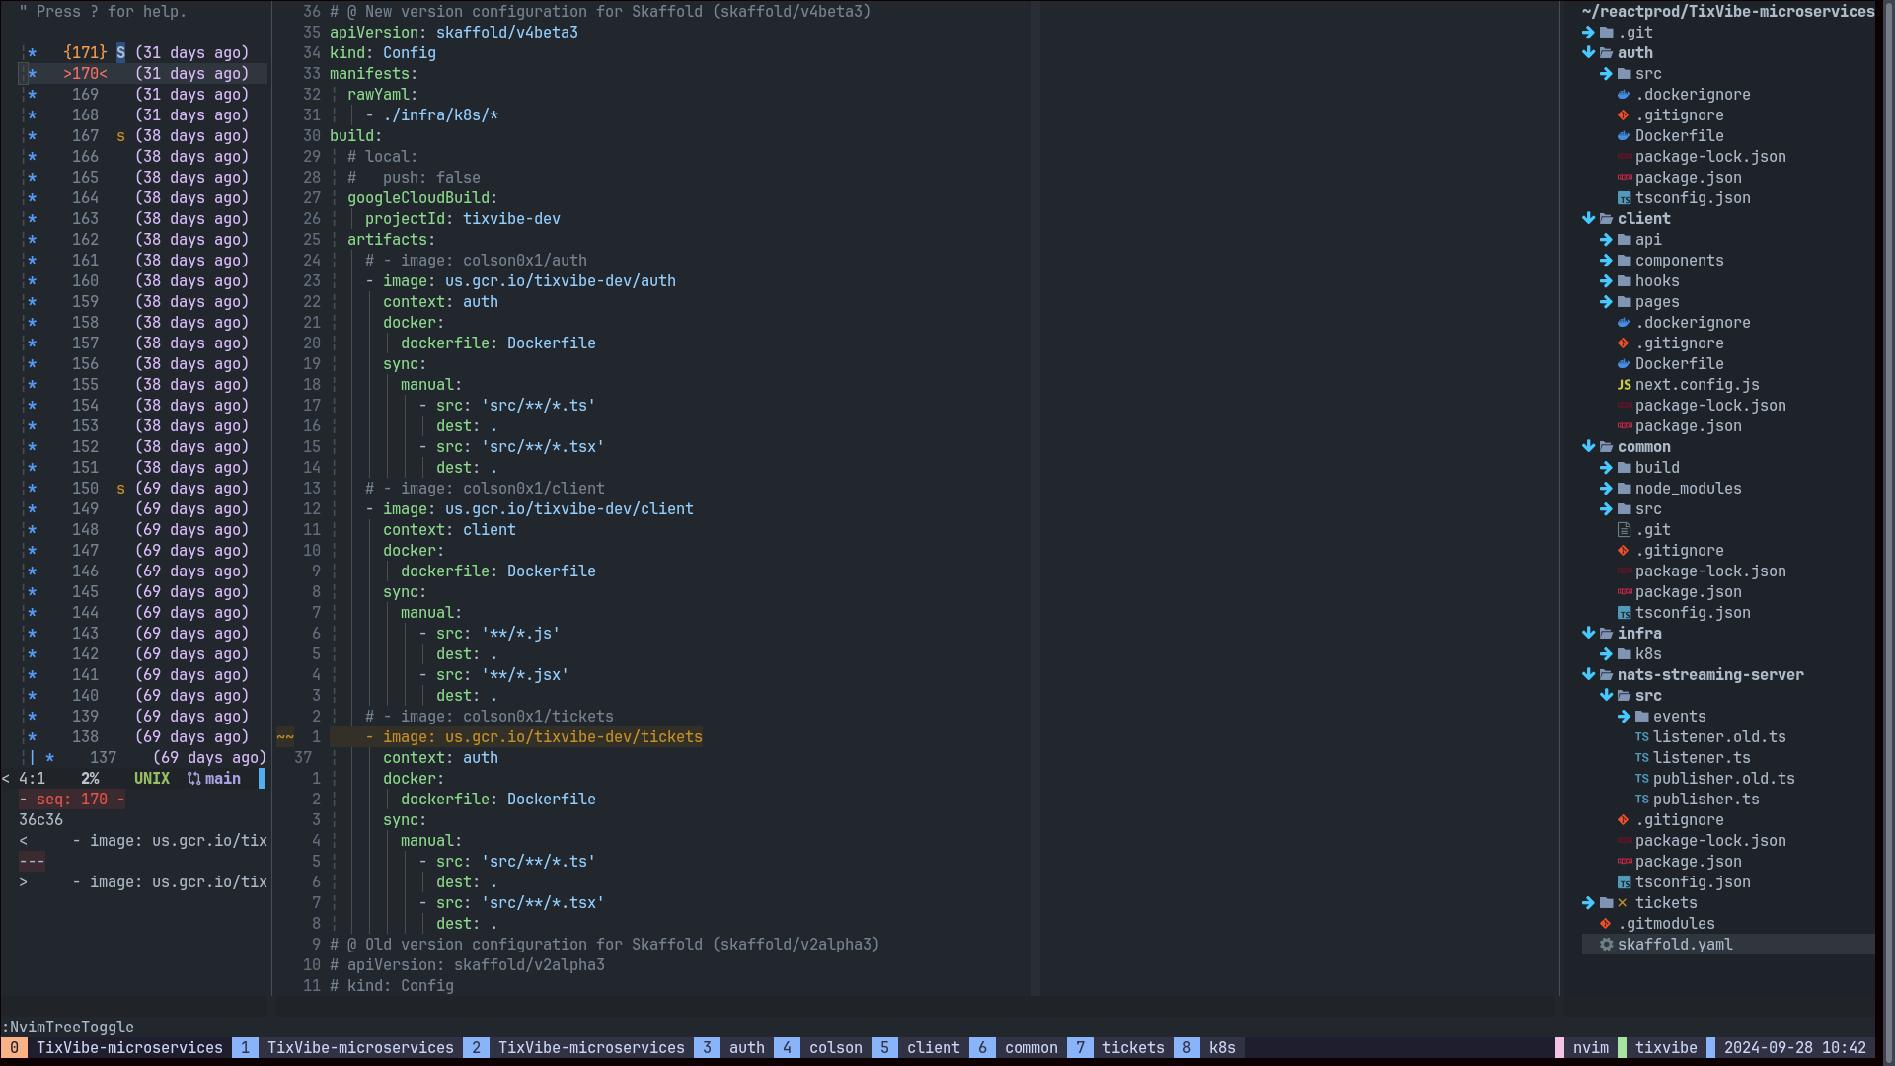Image resolution: width=1895 pixels, height=1066 pixels.
Task: Click the git icon beside .gitmodules
Action: pyautogui.click(x=1606, y=924)
